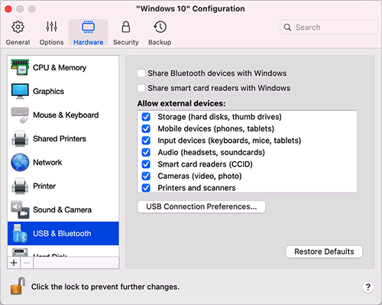Click the lock text 'Click the lock to prevent further changes.'
The image size is (382, 305).
click(x=105, y=287)
